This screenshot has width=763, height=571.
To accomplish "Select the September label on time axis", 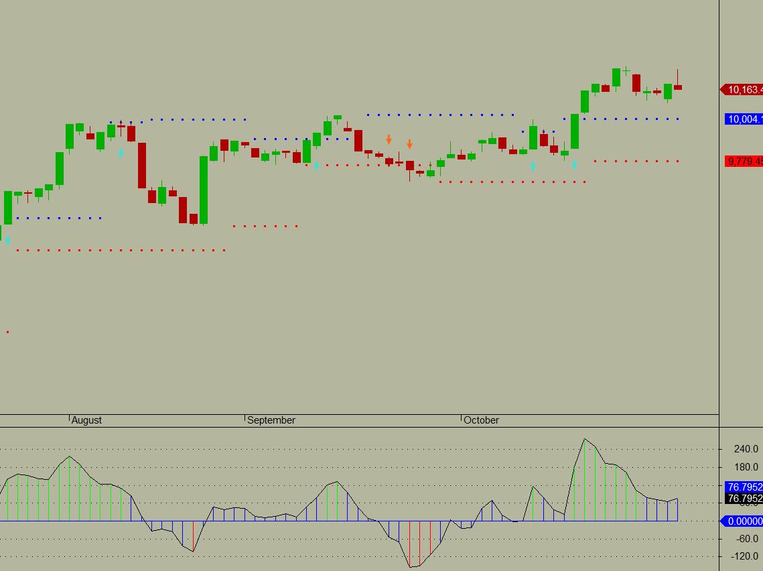I will coord(271,420).
